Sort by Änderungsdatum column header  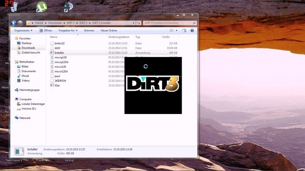(x=119, y=37)
